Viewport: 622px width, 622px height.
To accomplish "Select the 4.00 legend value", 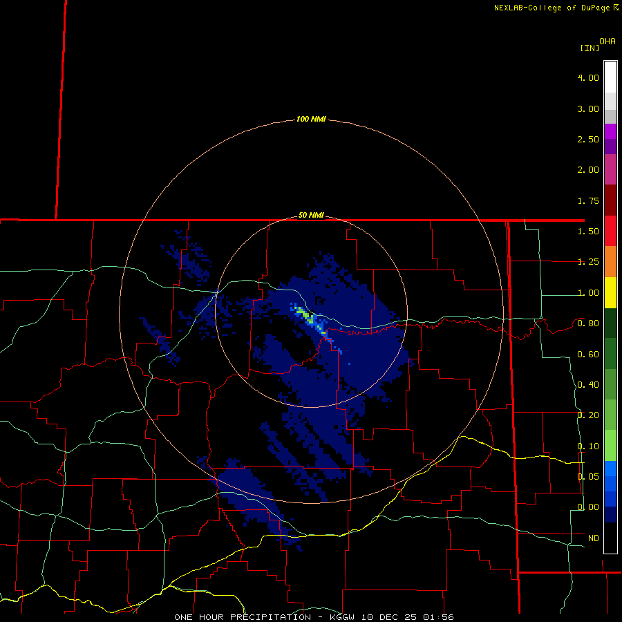I will 588,77.
